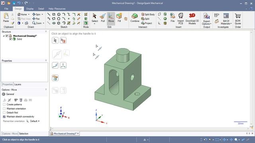Viewport: 255px width, 143px height.
Task: Open the Spin dropdown arrow
Action: [x=42, y=14]
